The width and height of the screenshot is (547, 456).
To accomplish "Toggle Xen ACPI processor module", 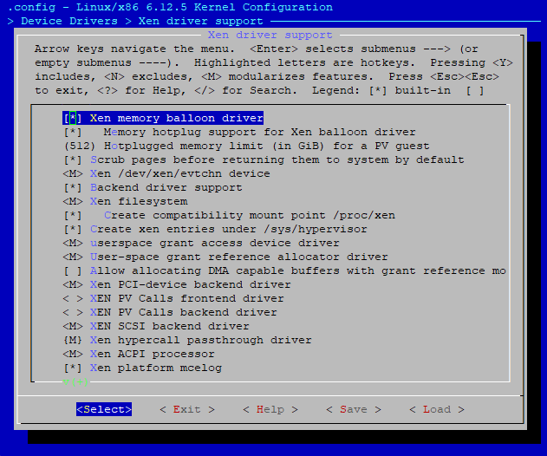I will coord(73,354).
